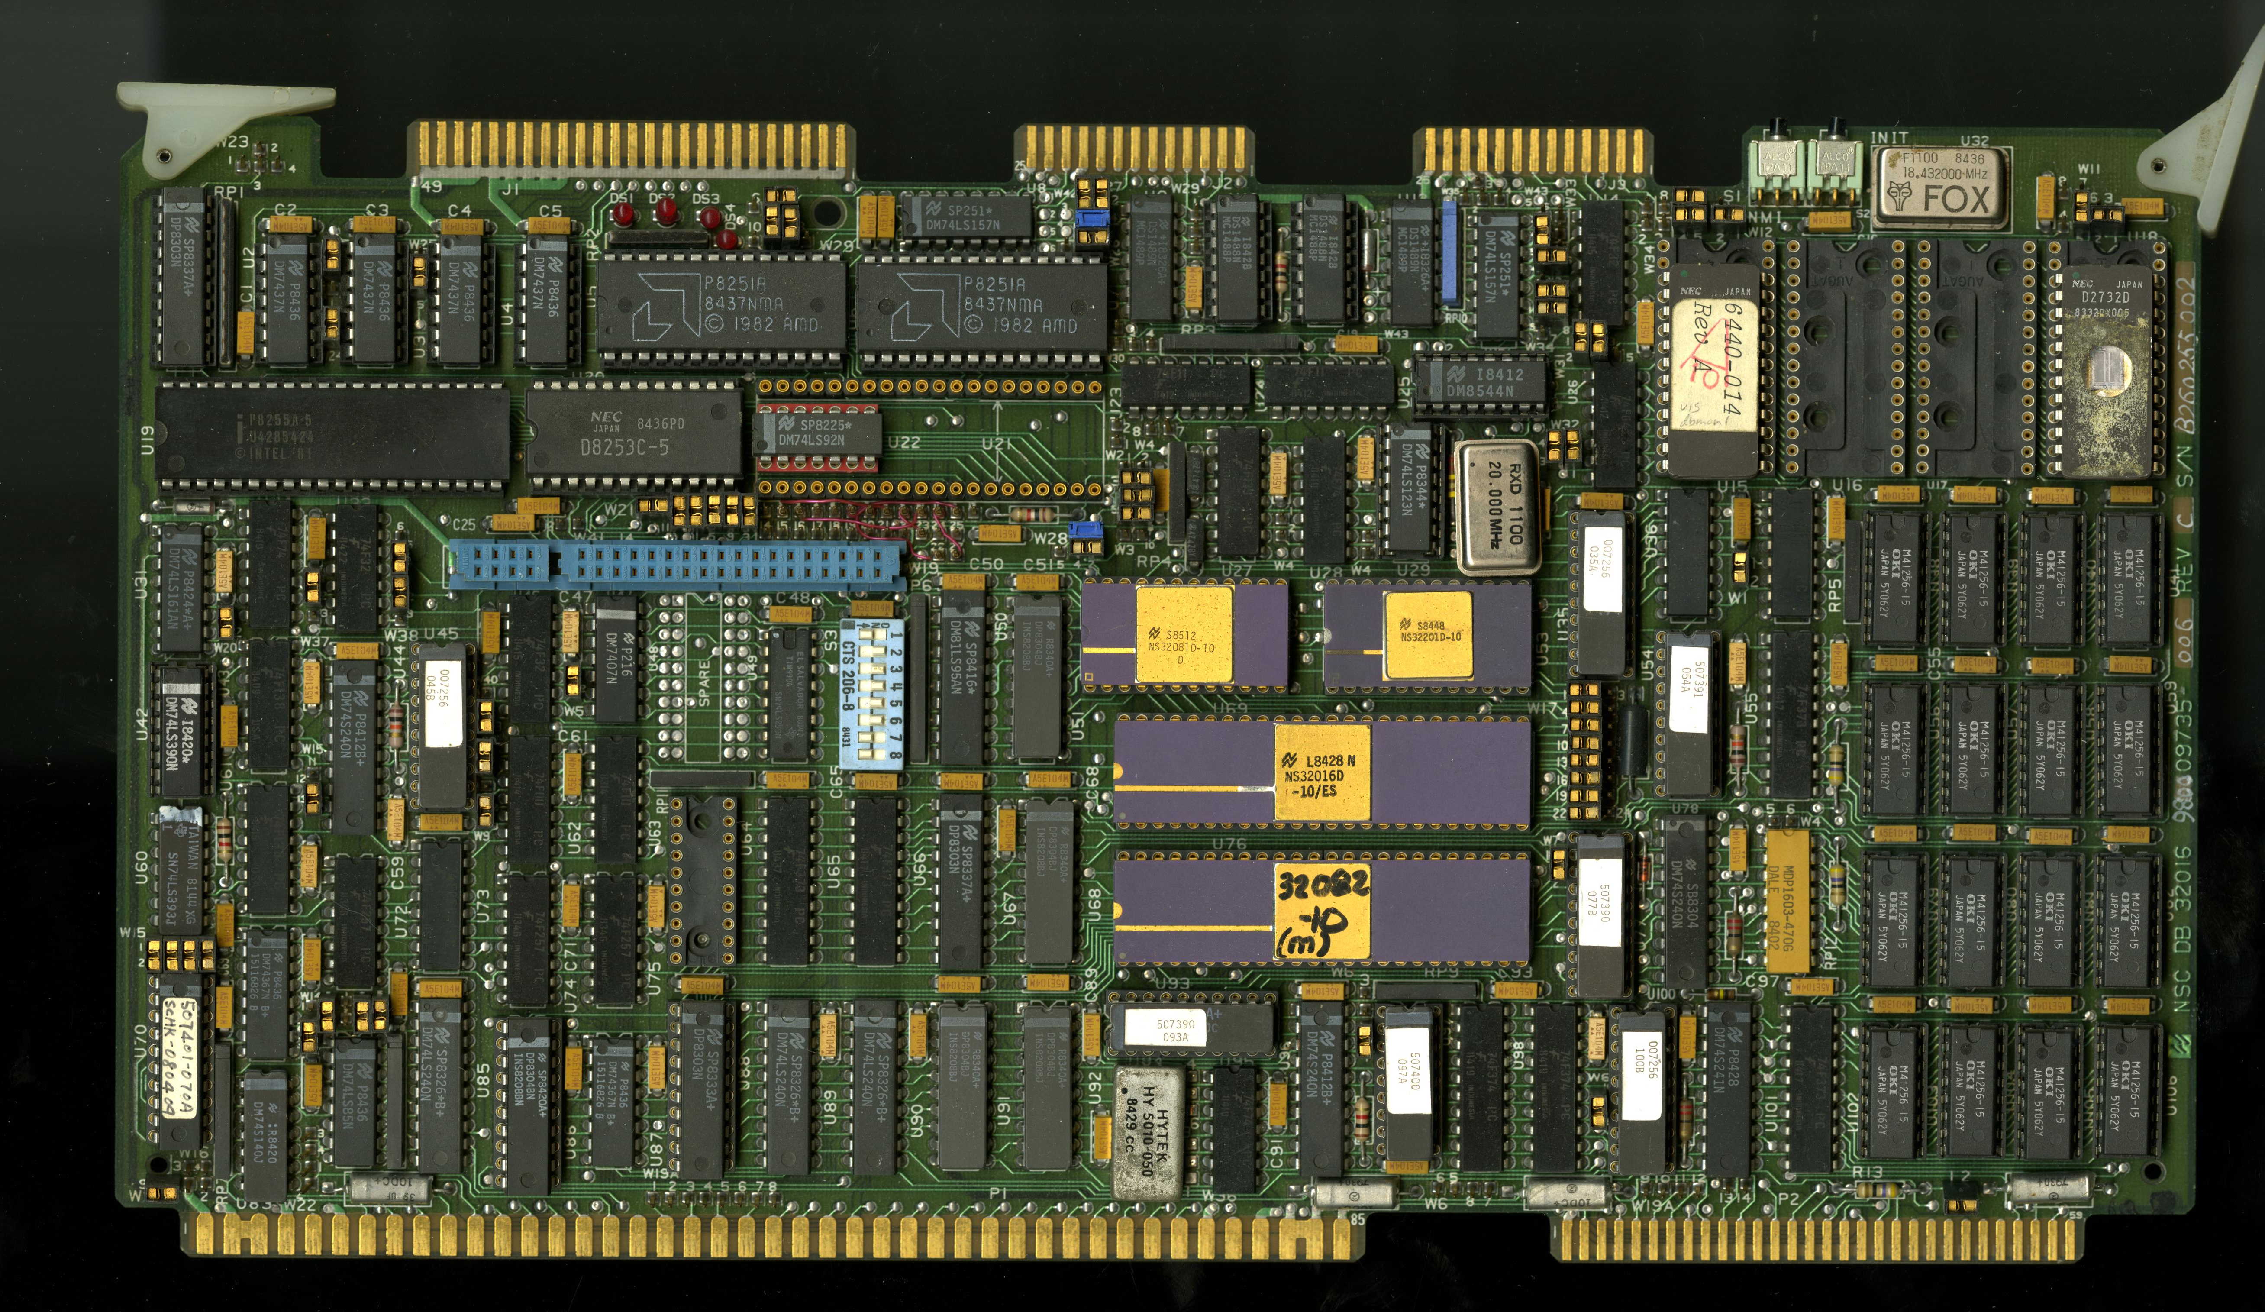Select the NS32081D-10 gold-lid chip

point(1184,635)
